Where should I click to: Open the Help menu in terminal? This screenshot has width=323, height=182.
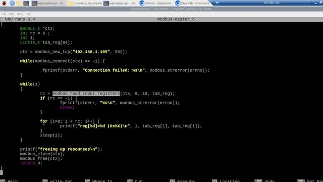click(x=28, y=14)
